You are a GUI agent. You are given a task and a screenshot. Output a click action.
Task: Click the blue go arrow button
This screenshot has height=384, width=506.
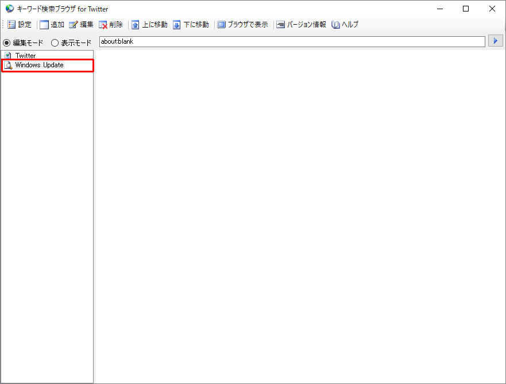[495, 41]
